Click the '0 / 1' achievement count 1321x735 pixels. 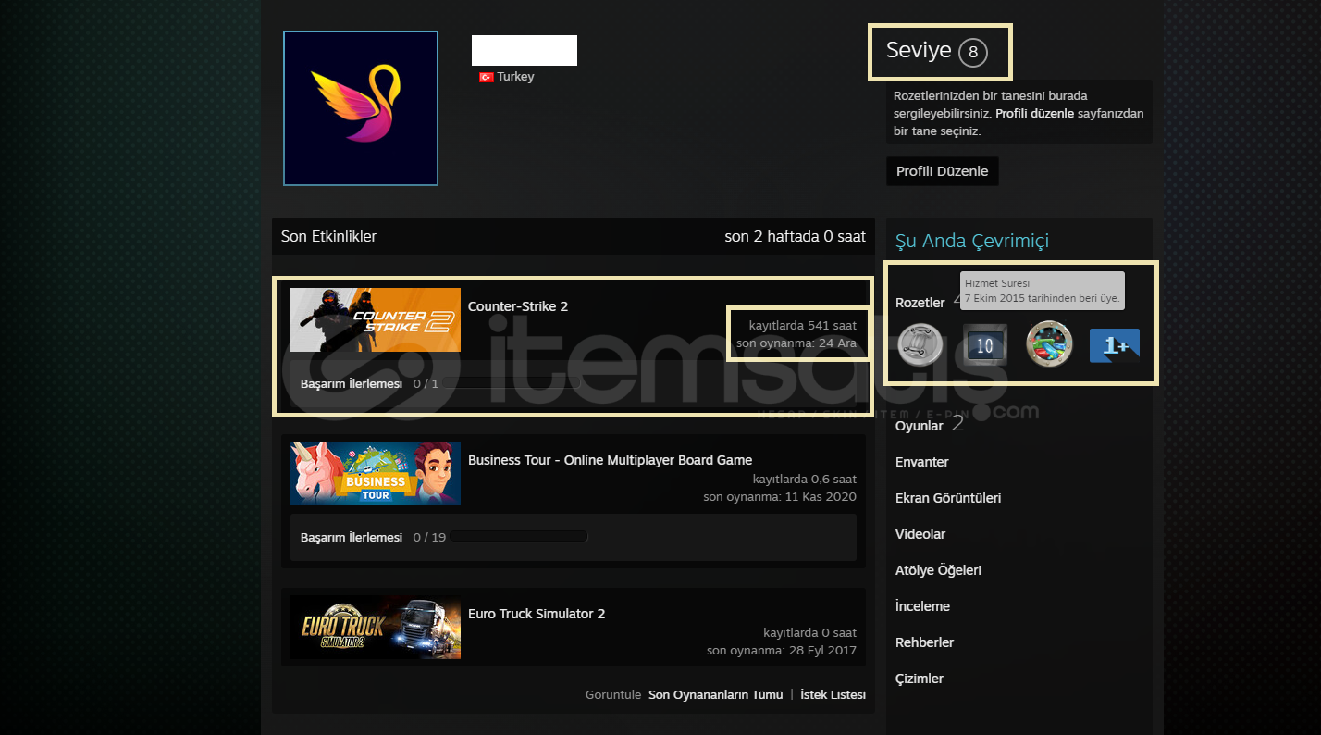click(x=426, y=383)
